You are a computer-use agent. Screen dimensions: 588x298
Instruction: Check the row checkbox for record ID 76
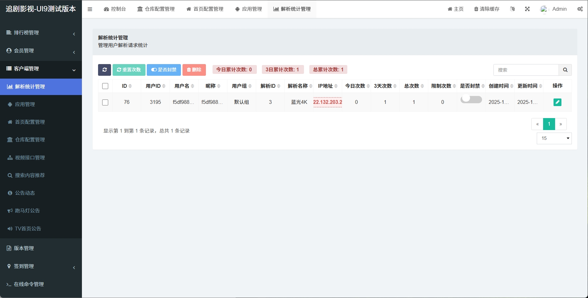click(x=105, y=102)
